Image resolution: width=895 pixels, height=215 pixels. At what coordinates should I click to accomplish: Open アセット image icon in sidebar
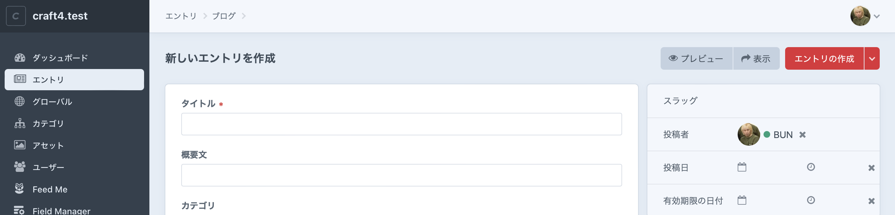pos(20,145)
